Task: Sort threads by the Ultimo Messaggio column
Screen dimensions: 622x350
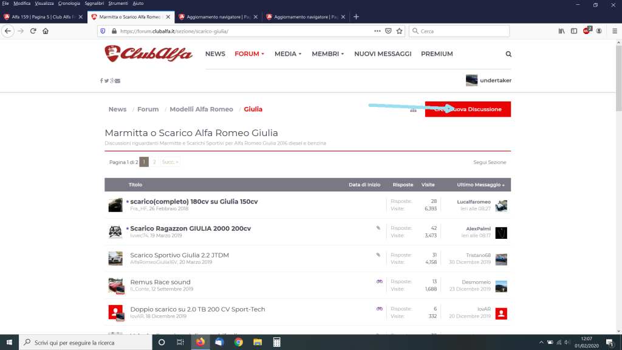Action: tap(479, 185)
